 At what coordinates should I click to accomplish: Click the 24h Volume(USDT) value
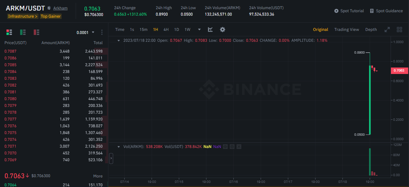tap(262, 14)
